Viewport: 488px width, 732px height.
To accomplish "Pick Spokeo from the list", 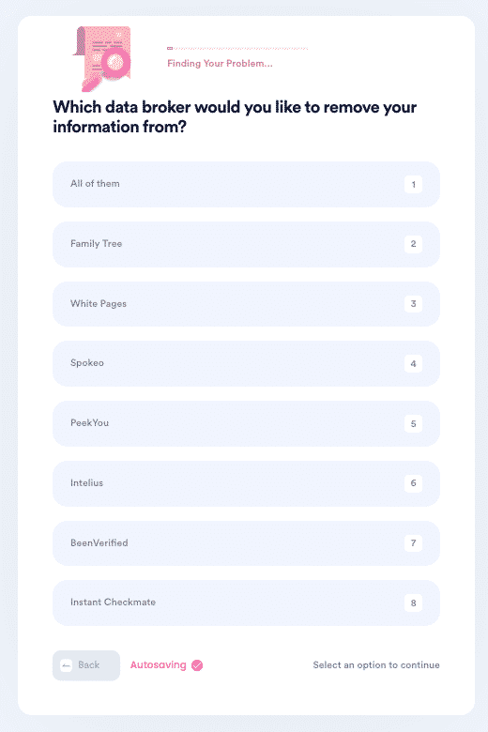I will pos(246,364).
